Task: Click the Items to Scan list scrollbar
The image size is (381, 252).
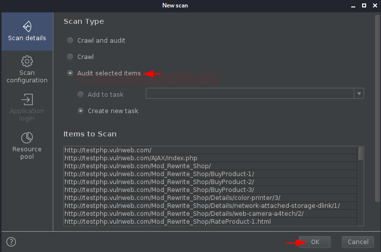Action: tap(361, 186)
